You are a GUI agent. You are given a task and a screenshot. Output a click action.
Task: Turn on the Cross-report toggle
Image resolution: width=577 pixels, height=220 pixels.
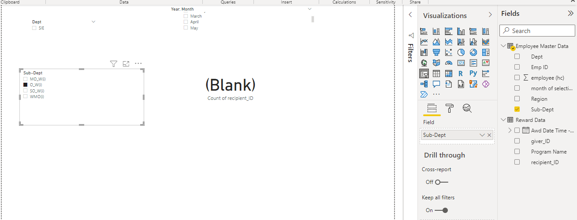pos(441,182)
